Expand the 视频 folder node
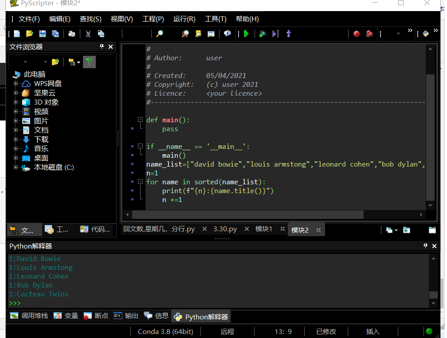This screenshot has height=338, width=447. tap(16, 112)
